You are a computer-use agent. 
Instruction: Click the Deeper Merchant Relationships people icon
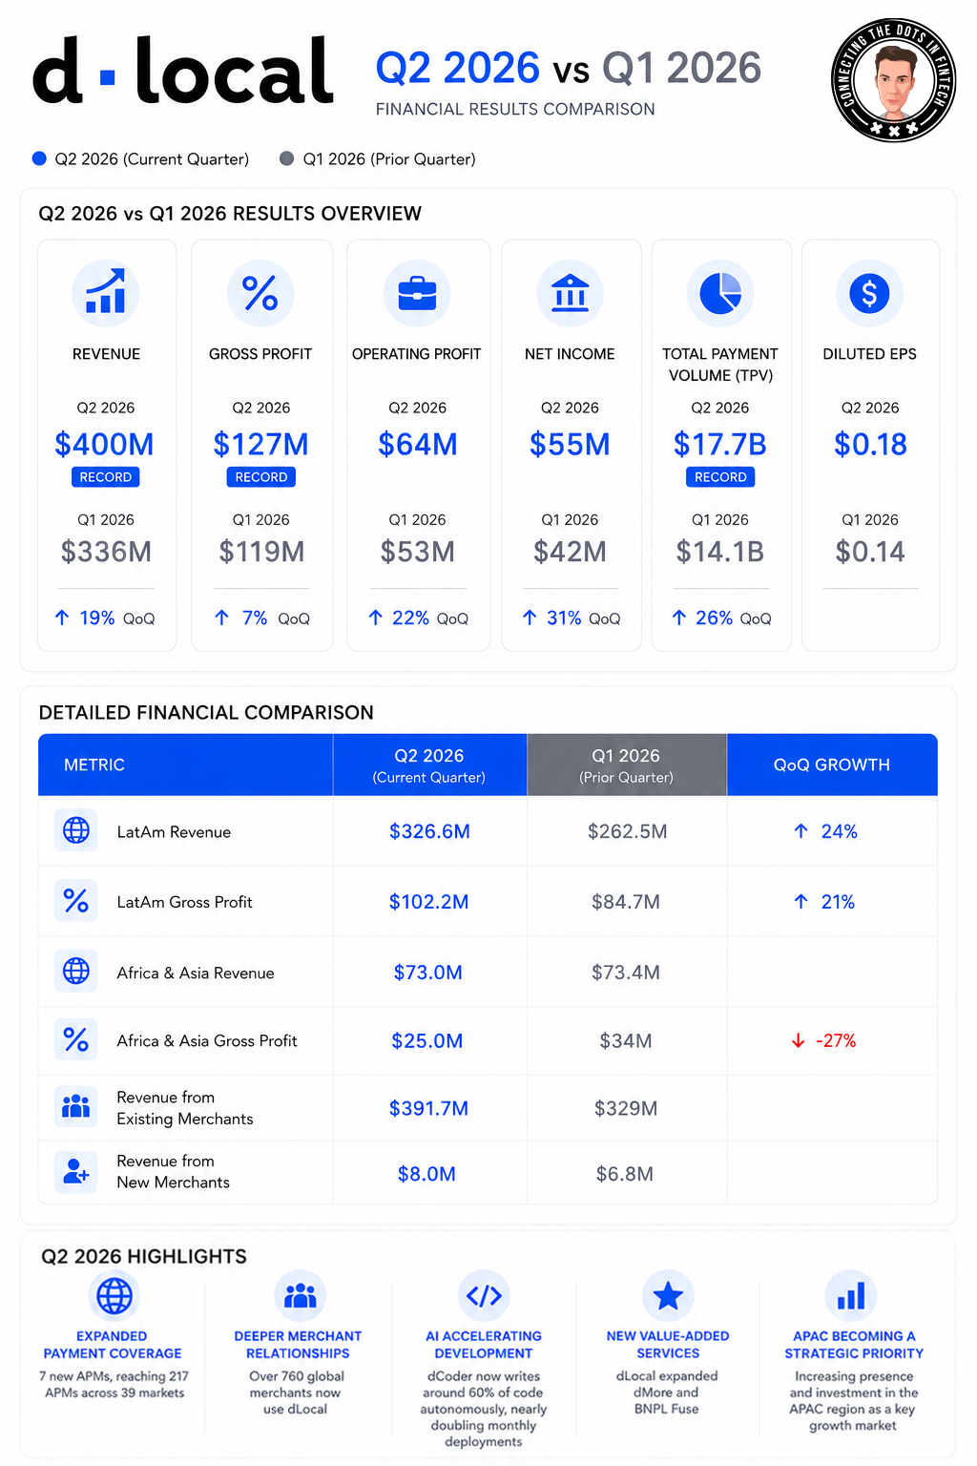point(300,1296)
